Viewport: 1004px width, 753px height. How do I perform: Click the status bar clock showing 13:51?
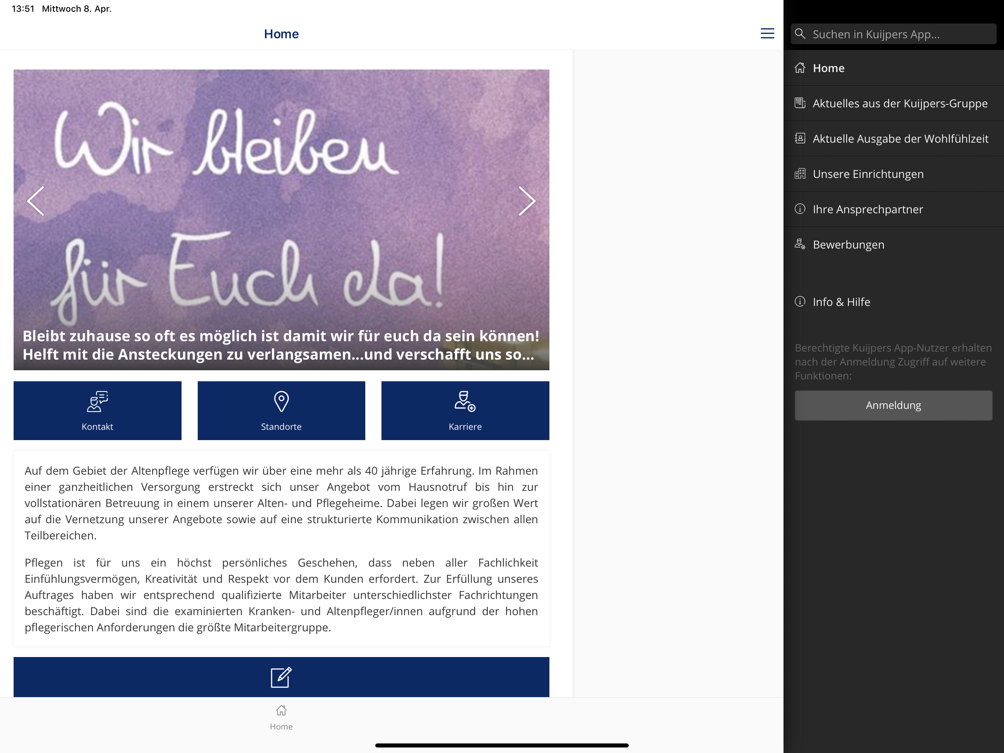click(x=23, y=8)
